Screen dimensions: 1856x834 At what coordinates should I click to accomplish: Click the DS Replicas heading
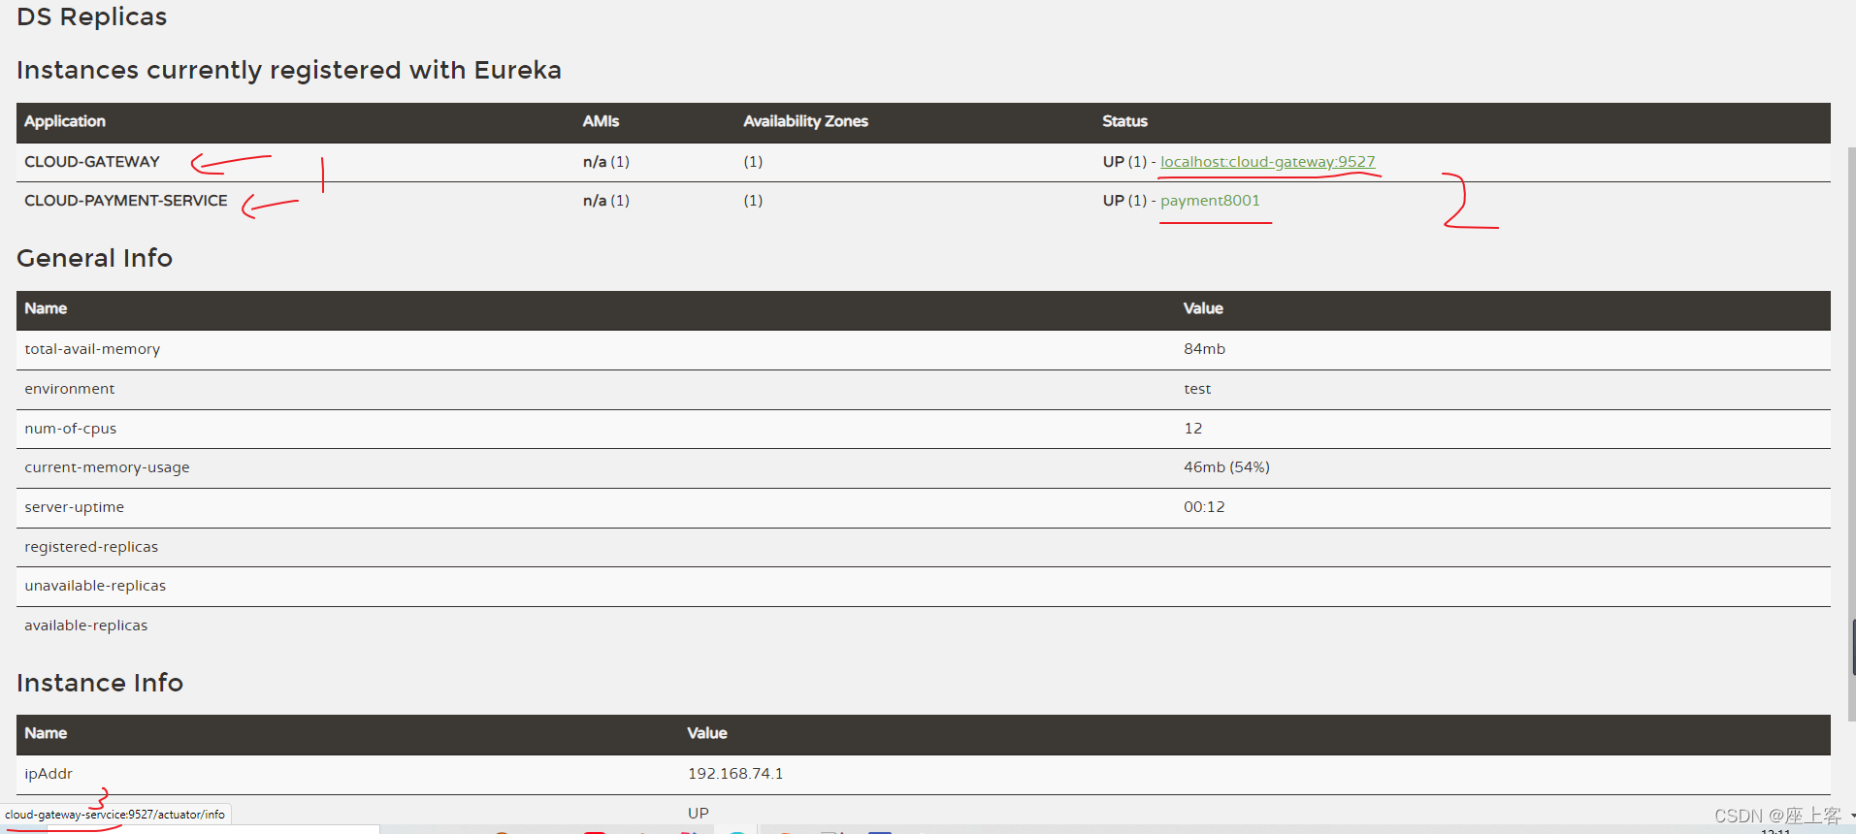coord(92,16)
